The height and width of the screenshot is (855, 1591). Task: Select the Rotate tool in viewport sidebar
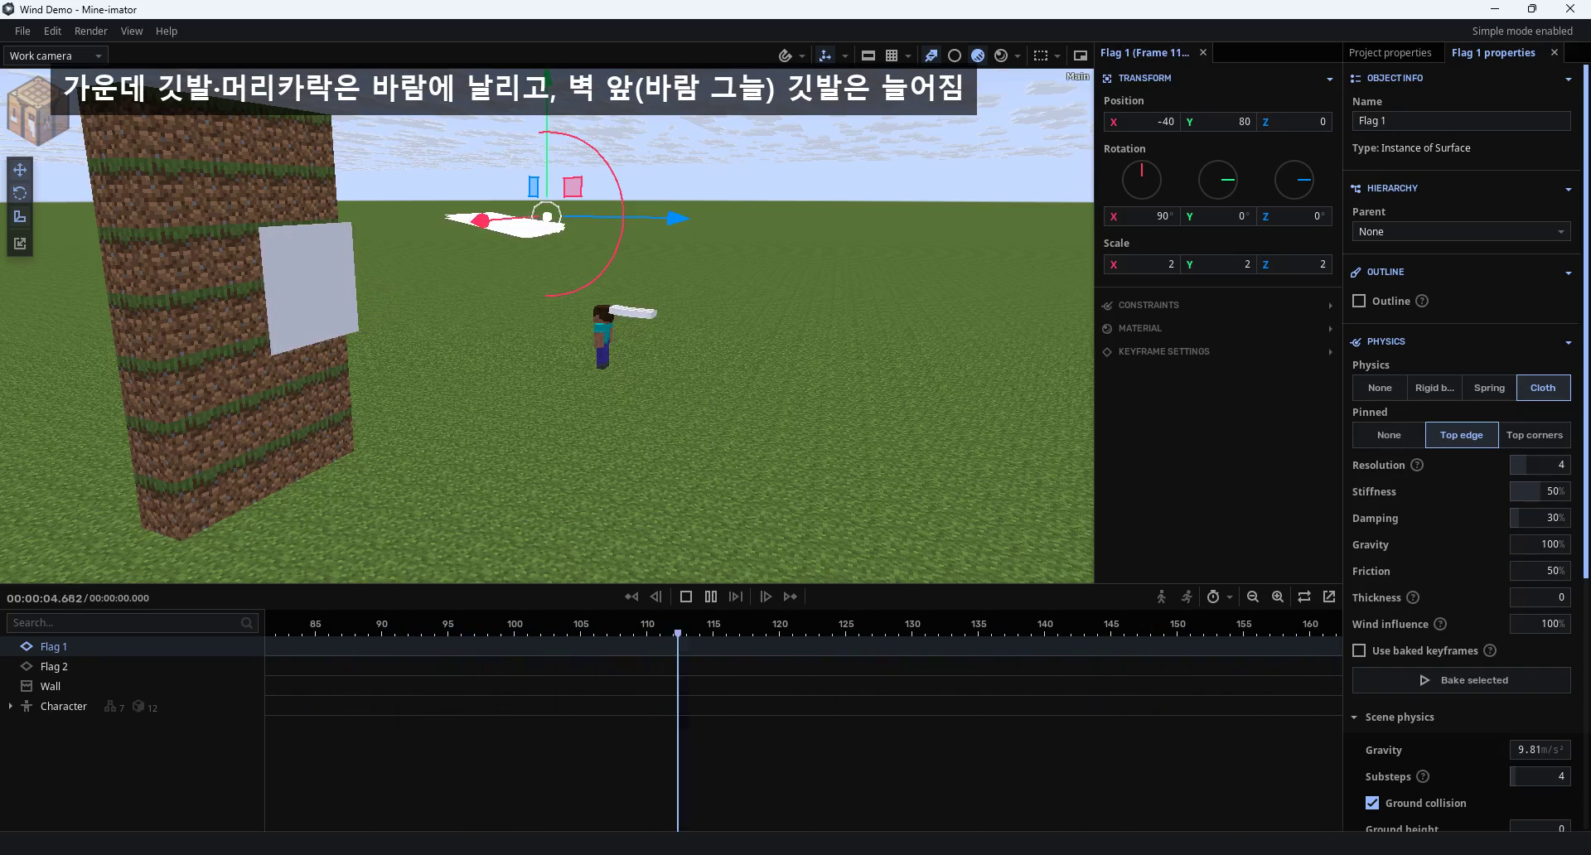pos(20,193)
